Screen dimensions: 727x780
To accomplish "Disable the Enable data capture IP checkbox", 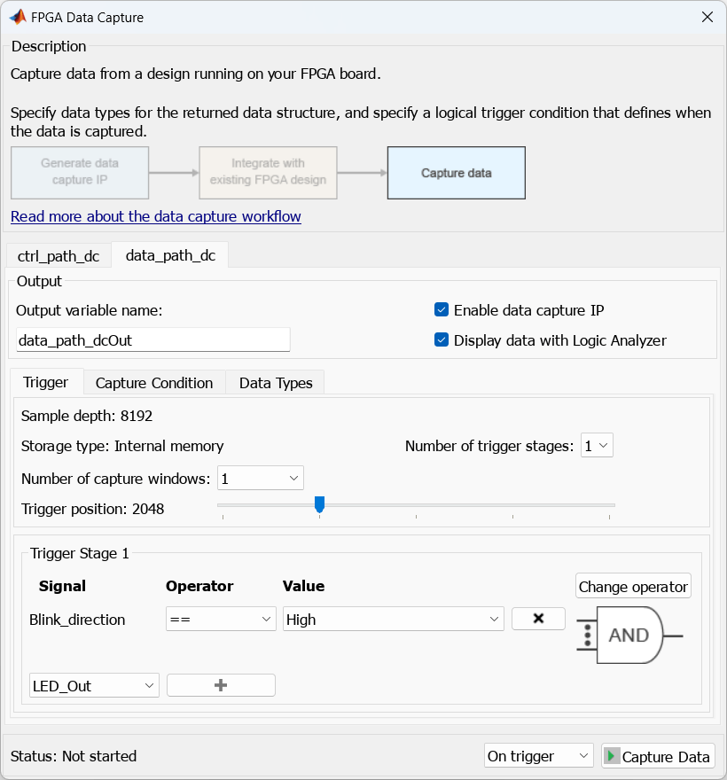I will point(442,310).
